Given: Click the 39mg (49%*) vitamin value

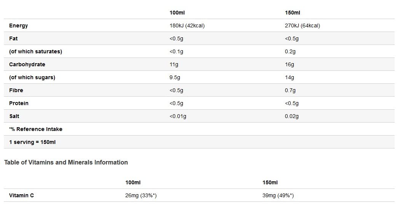Looking at the screenshot, I should tap(278, 195).
